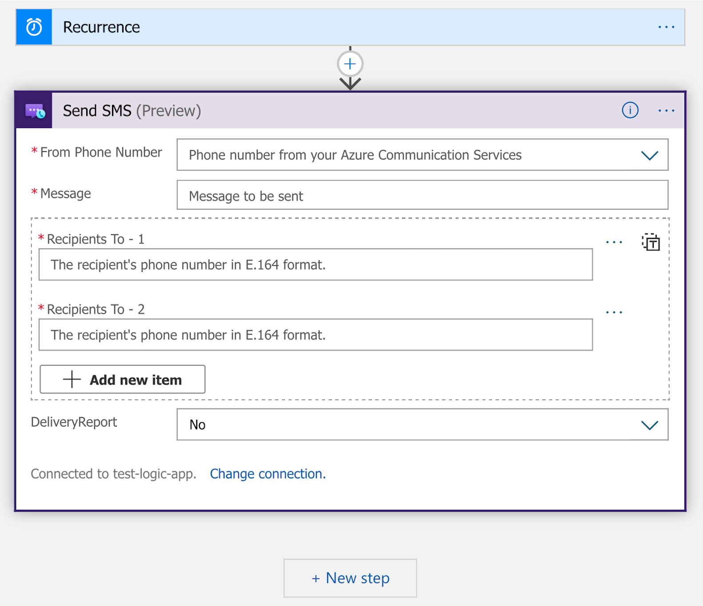The height and width of the screenshot is (606, 703).
Task: Expand the DeliveryReport dropdown
Action: pyautogui.click(x=649, y=425)
